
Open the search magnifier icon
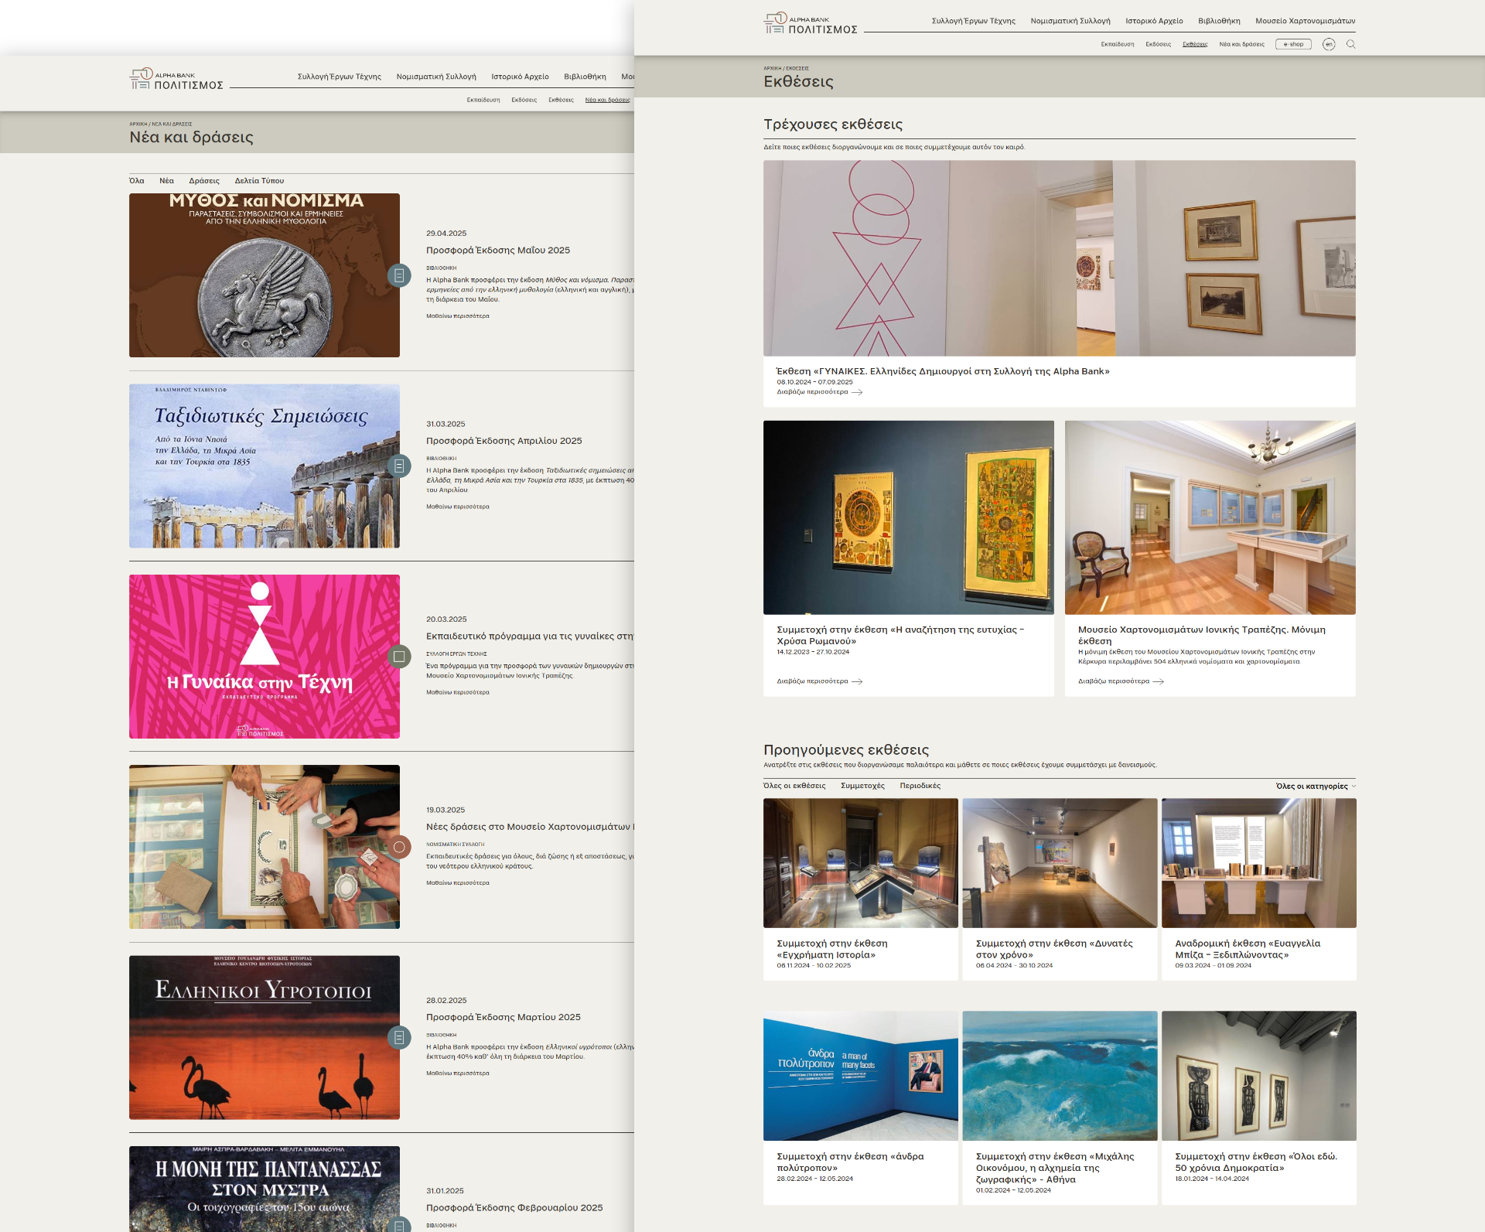click(1350, 44)
